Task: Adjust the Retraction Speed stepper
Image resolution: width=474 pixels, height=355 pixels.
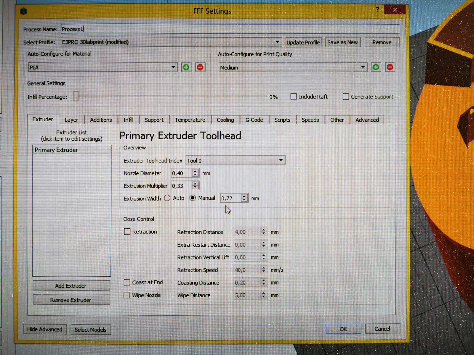Action: pos(264,270)
